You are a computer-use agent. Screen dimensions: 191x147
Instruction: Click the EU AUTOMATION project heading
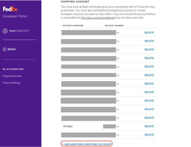(x=13, y=69)
